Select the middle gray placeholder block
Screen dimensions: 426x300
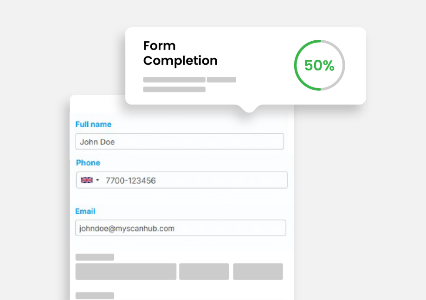tap(204, 271)
